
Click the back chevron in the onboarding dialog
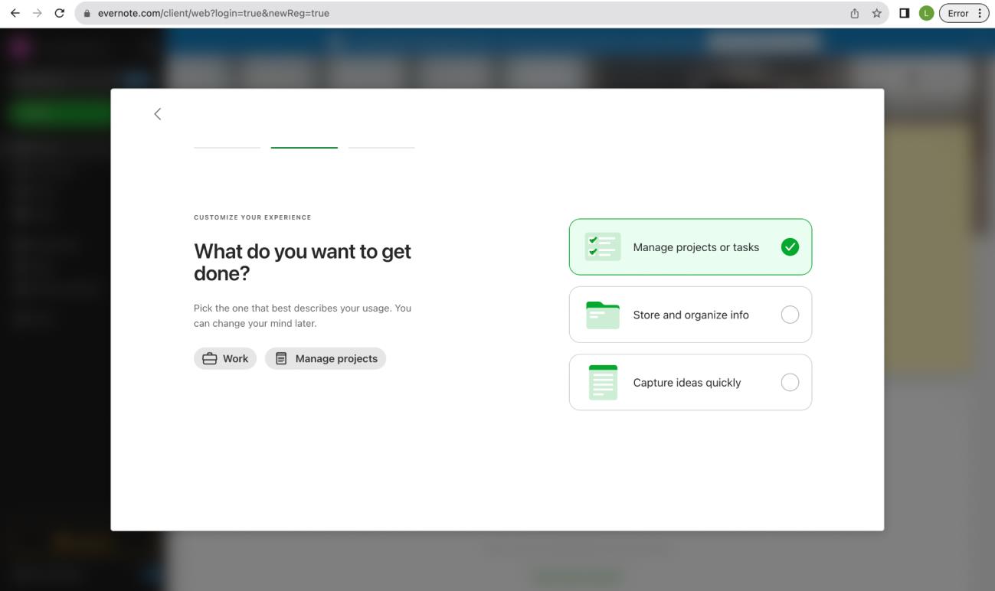coord(158,114)
